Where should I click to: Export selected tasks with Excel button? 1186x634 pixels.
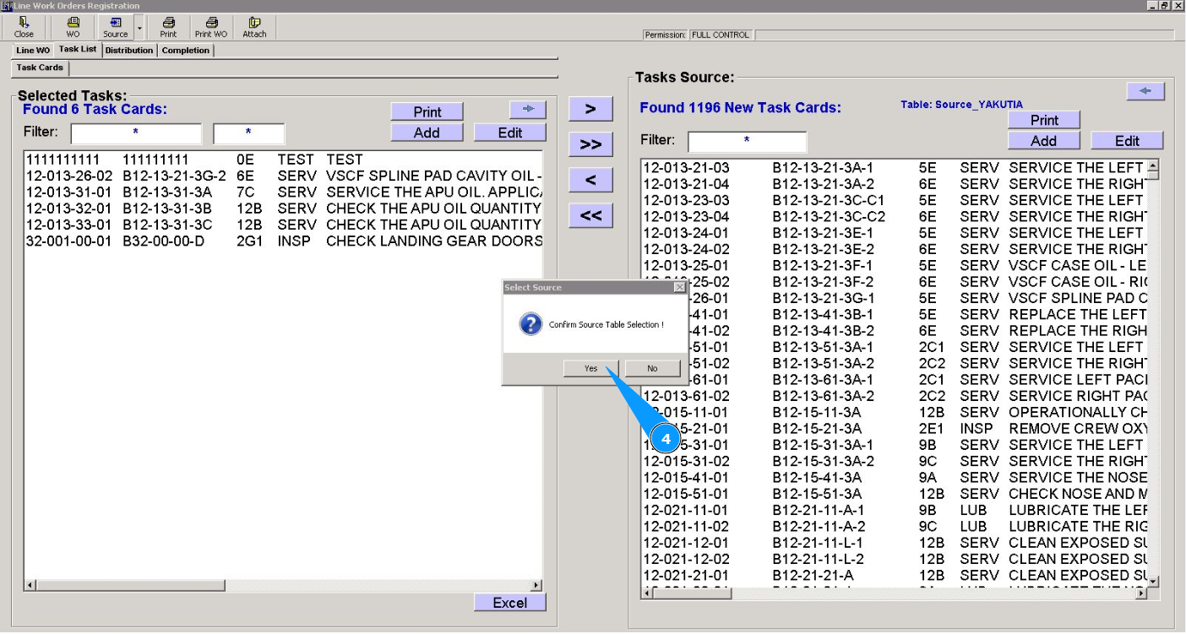510,603
